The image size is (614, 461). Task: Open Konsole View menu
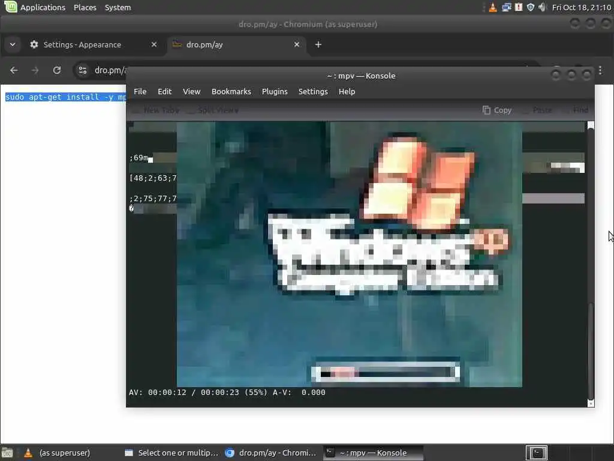191,91
